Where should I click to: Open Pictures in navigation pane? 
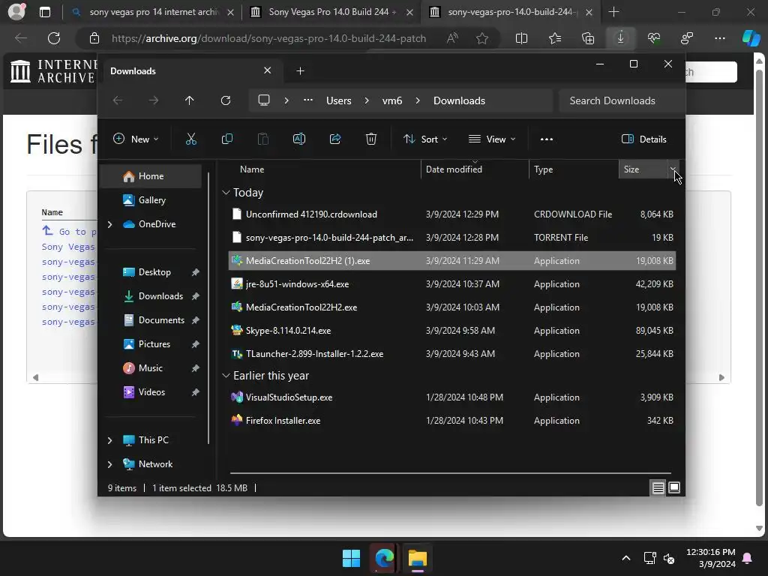pos(154,344)
